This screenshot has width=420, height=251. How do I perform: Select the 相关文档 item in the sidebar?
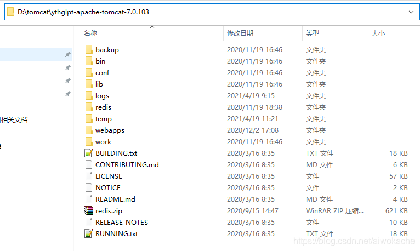(14, 119)
